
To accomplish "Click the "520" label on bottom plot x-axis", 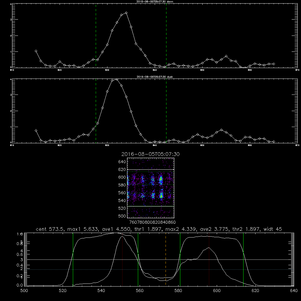I will [63, 291].
